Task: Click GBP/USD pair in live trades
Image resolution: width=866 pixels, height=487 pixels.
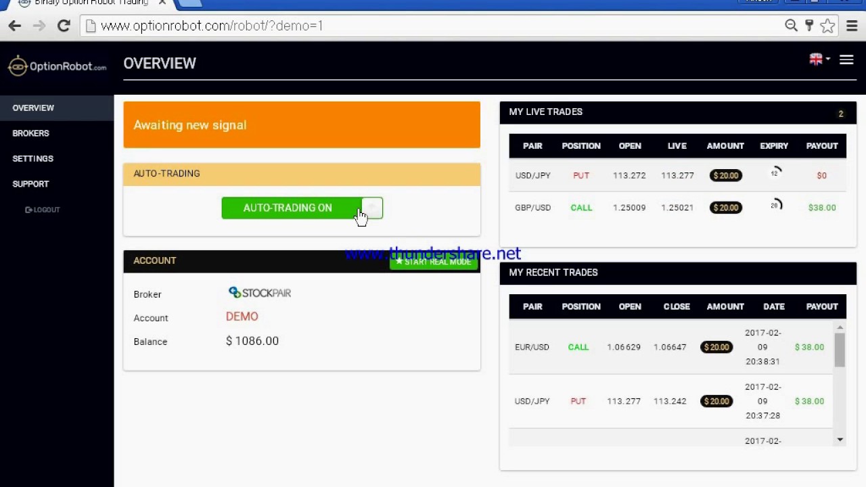Action: [532, 208]
